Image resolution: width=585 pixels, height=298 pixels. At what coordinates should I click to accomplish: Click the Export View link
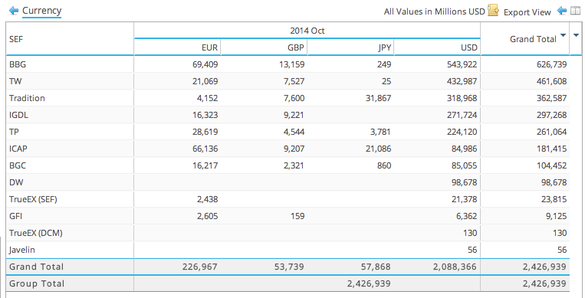527,12
